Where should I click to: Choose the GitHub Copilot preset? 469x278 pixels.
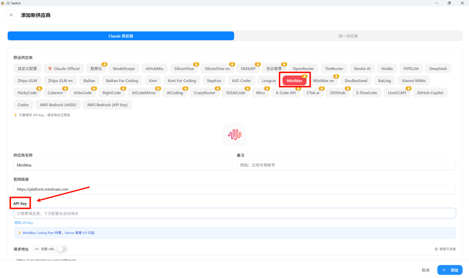pos(430,93)
